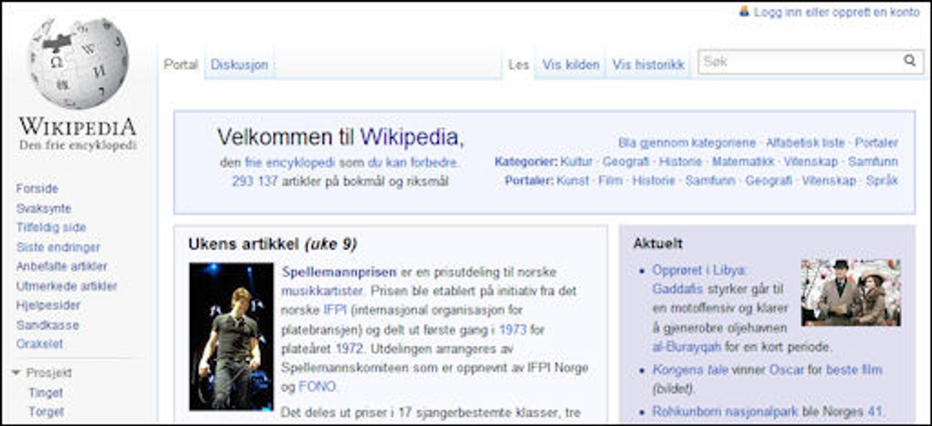
Task: Click the Aktuelt heading
Action: click(658, 243)
